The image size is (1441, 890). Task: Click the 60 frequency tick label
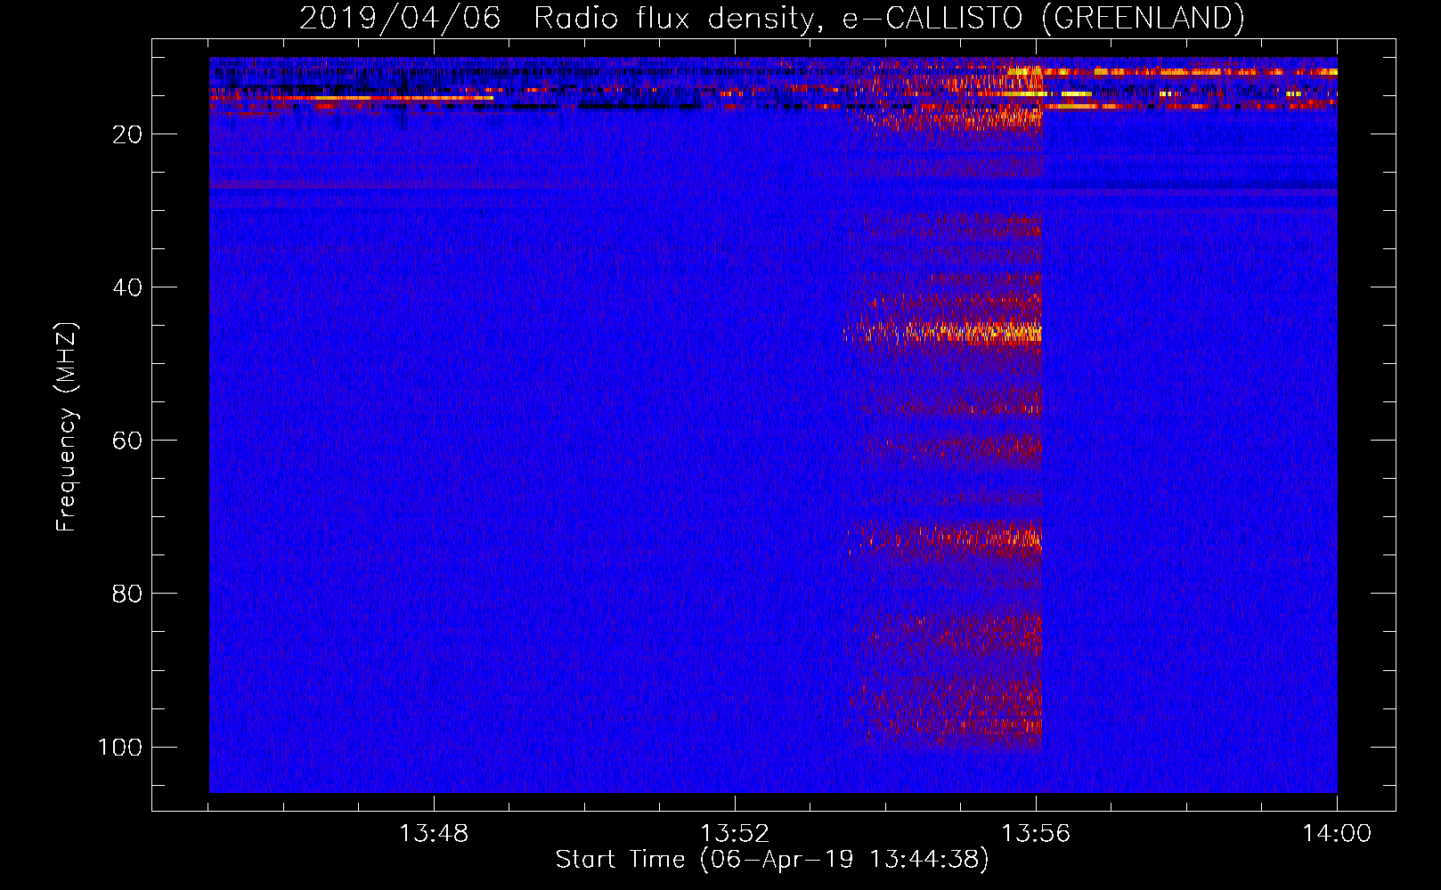[x=126, y=441]
